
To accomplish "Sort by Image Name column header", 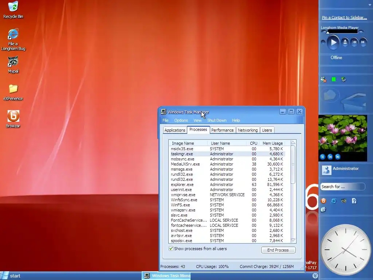I will click(188, 143).
